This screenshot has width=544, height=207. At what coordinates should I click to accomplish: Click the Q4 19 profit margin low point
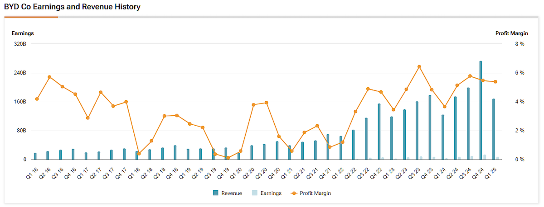pos(228,158)
